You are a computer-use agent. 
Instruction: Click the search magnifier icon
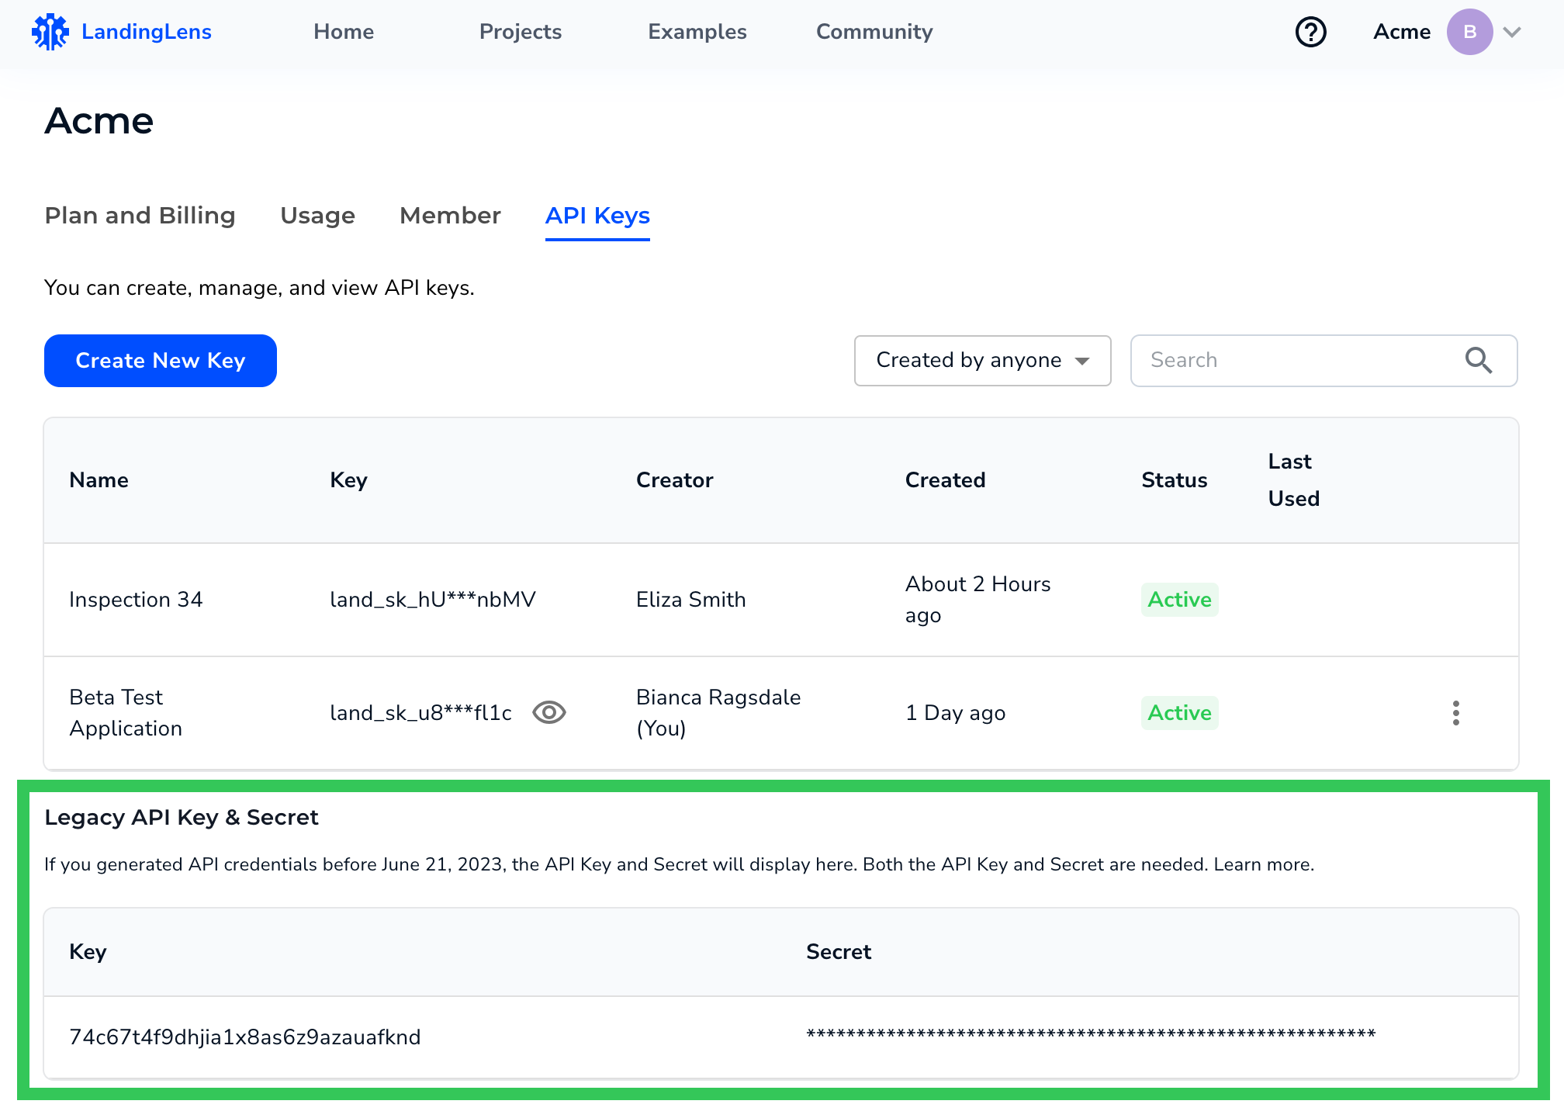point(1478,360)
